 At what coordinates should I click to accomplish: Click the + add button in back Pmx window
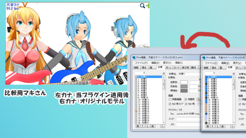click(157, 126)
